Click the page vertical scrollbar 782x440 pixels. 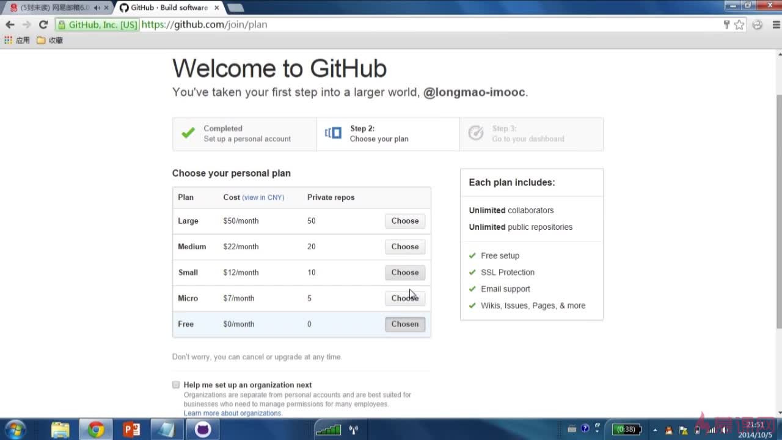pos(778,211)
